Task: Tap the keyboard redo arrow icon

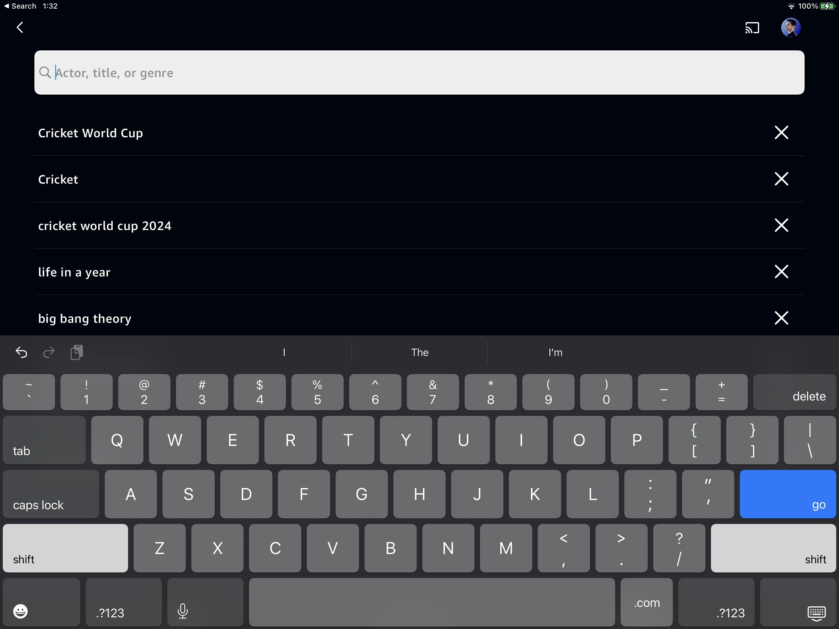Action: point(49,352)
